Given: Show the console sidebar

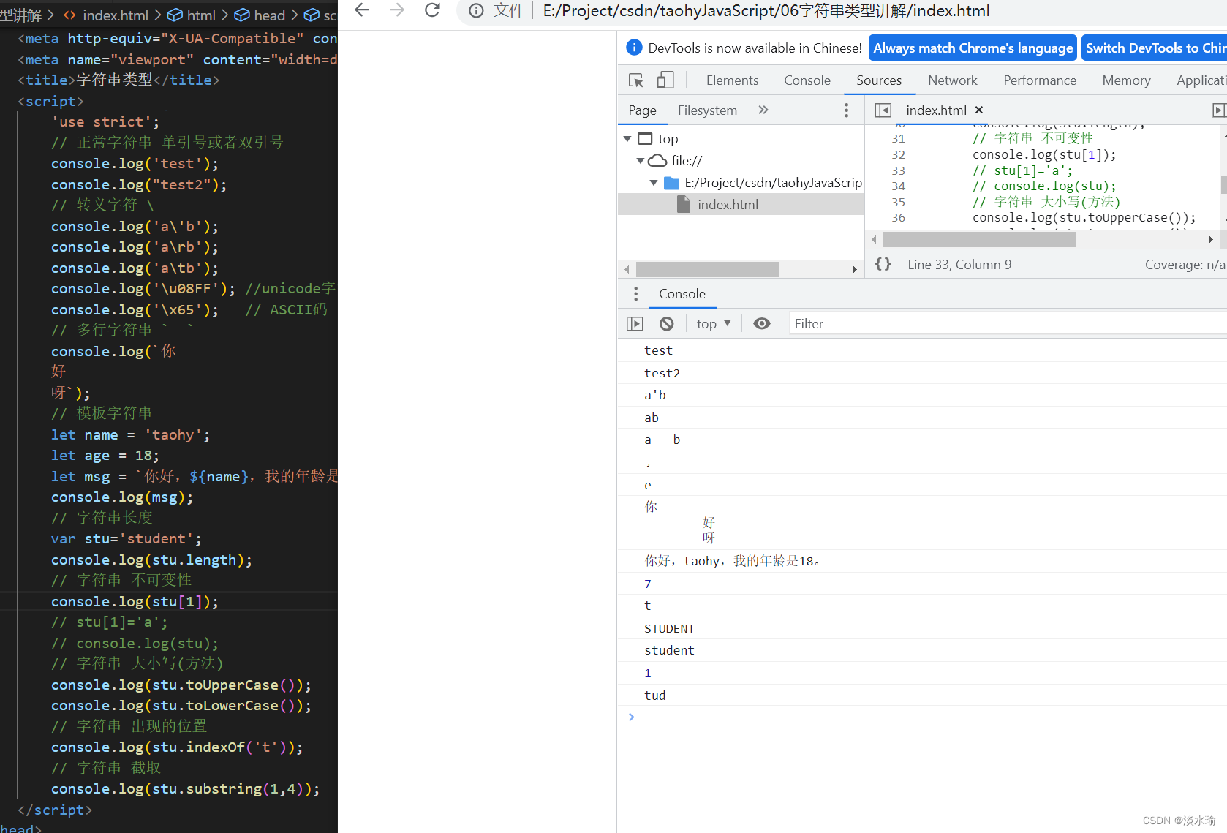Looking at the screenshot, I should click(635, 323).
